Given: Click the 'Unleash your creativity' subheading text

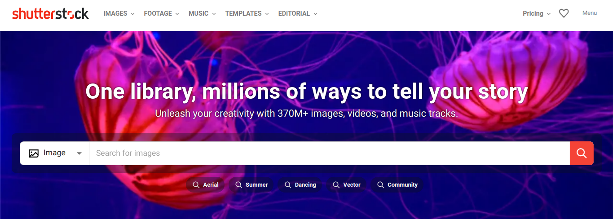Looking at the screenshot, I should coord(306,114).
